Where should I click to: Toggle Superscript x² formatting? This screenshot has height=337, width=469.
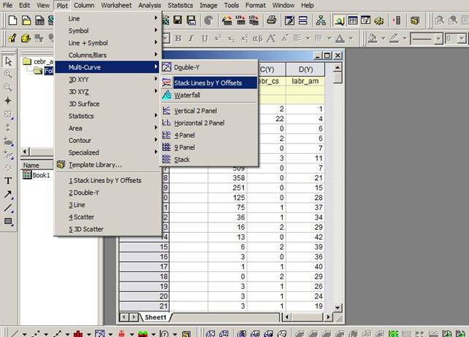(x=218, y=38)
